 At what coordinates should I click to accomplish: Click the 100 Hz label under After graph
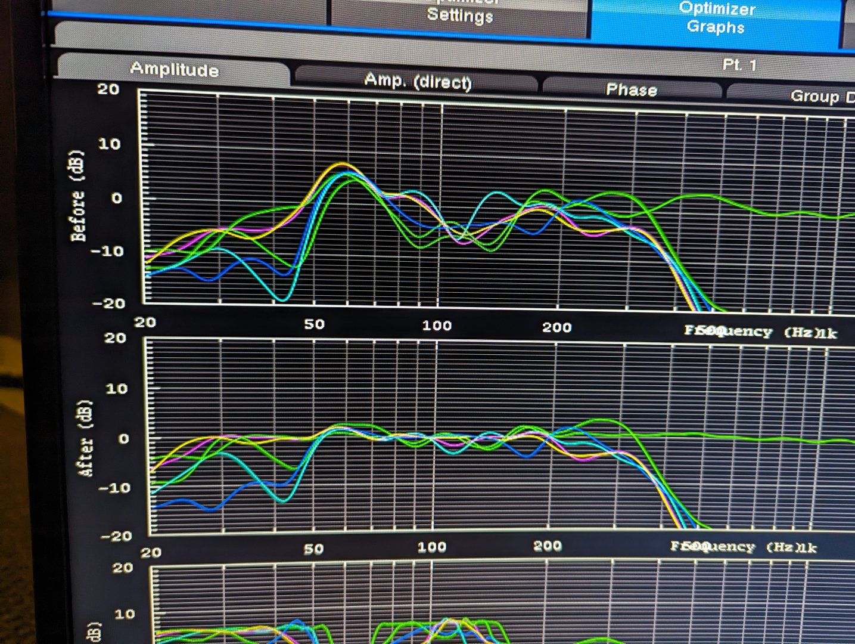[x=431, y=547]
